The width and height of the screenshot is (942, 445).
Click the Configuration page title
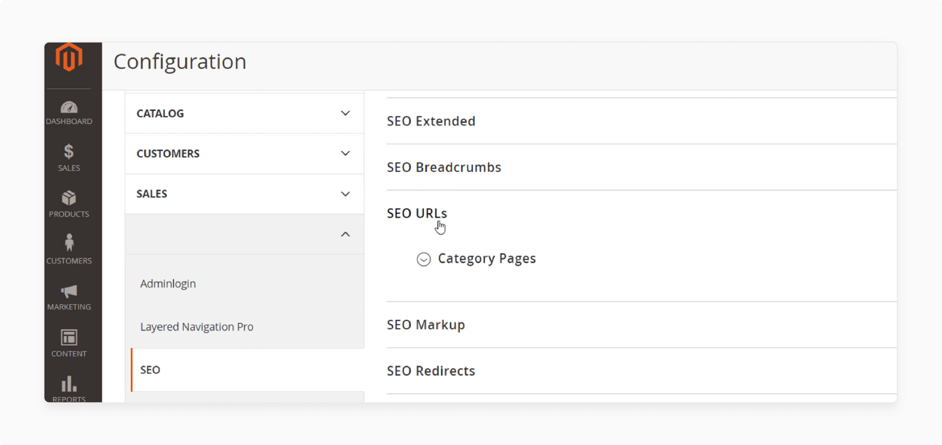[x=180, y=61]
